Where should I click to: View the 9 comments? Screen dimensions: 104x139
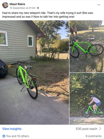[94, 136]
